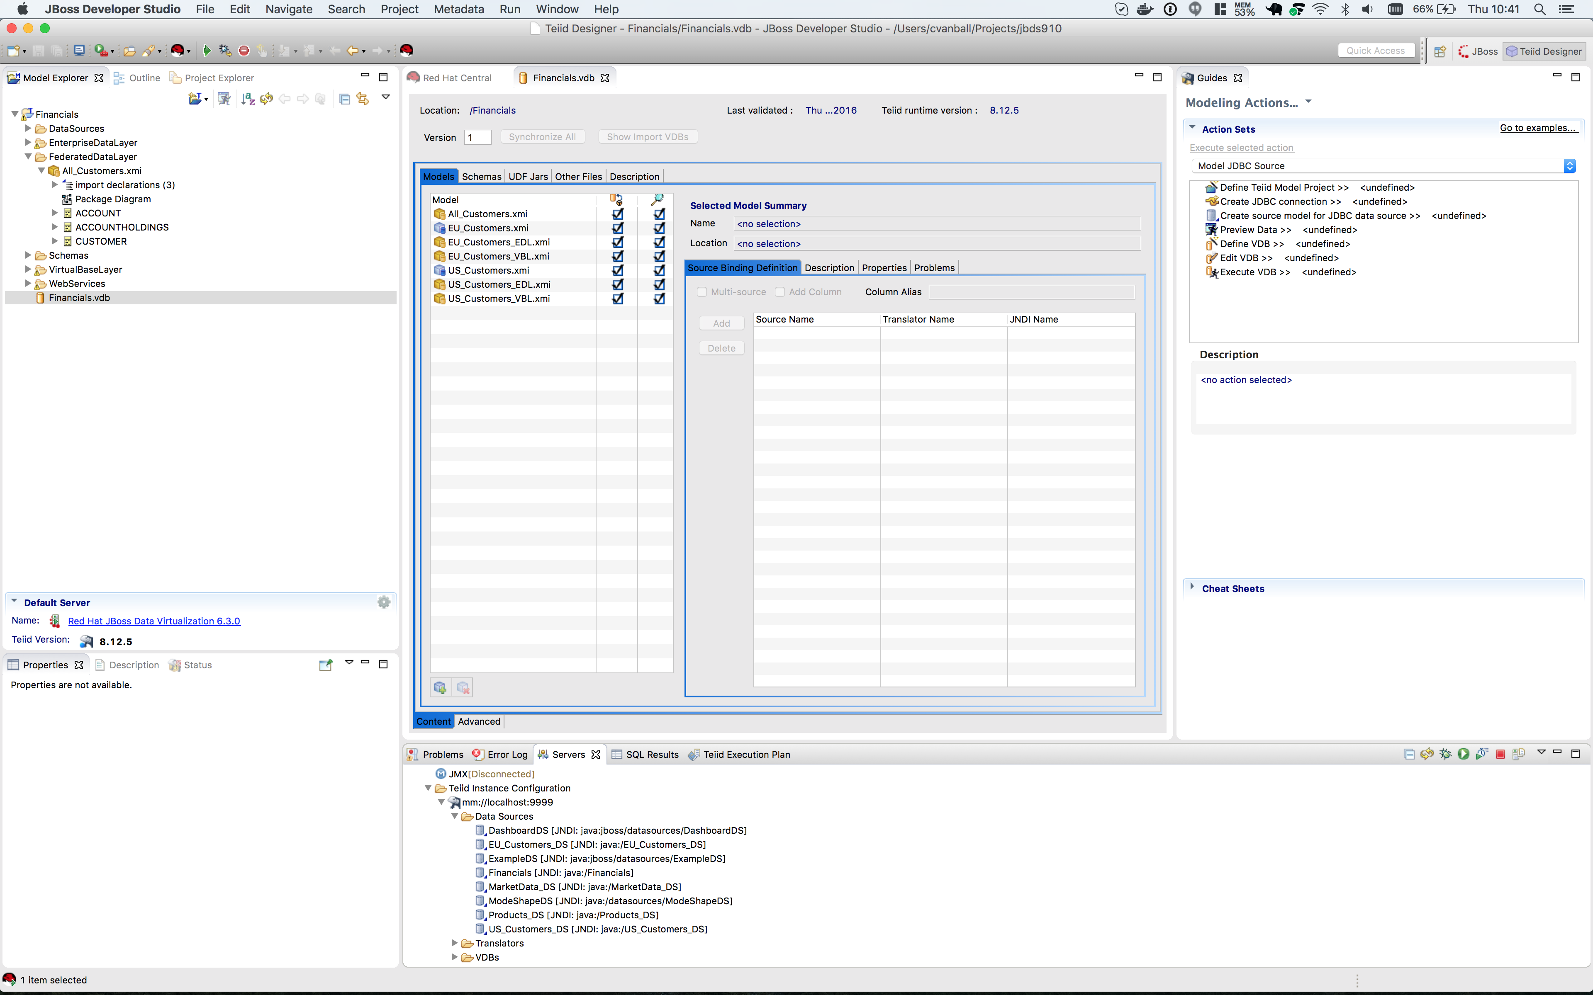The height and width of the screenshot is (995, 1593).
Task: Click the sort alphabetically icon in Model Explorer
Action: pos(248,99)
